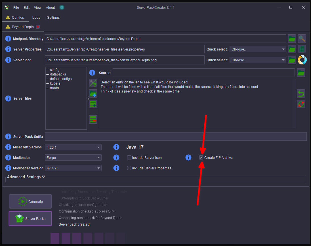Select the Configs tab

point(15,18)
